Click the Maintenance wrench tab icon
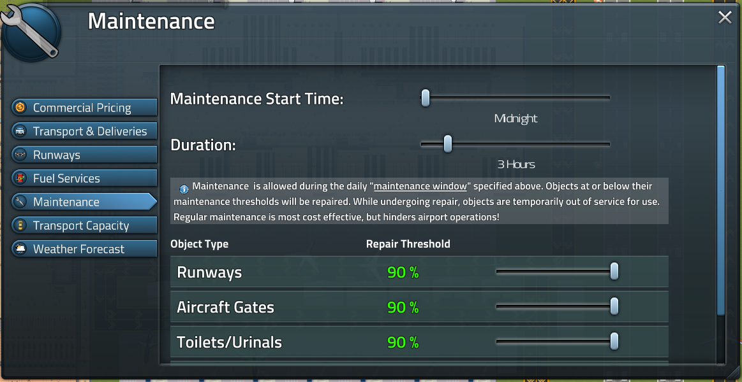 [x=20, y=202]
